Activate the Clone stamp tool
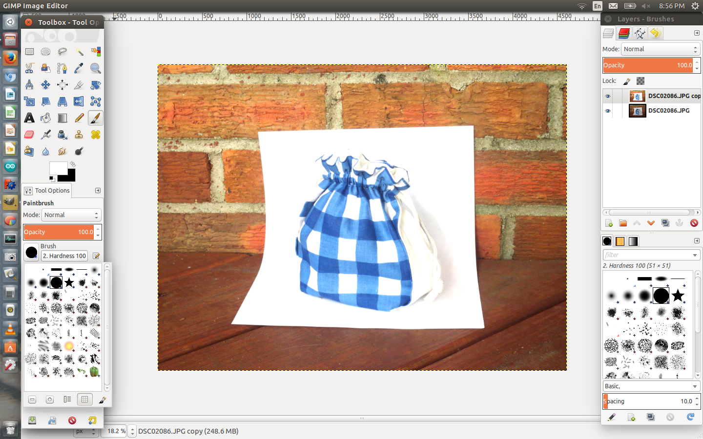 point(79,135)
